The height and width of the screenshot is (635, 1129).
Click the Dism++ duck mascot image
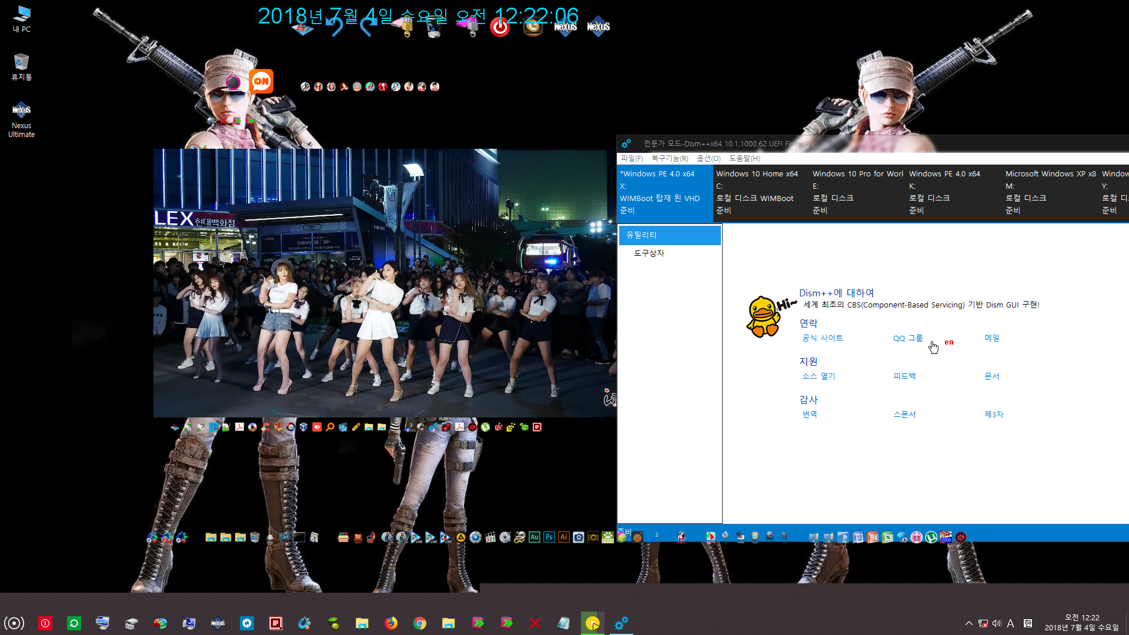coord(764,316)
